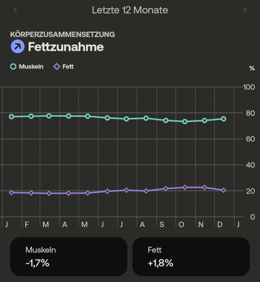Select the September Fett diamond data point
This screenshot has width=260, height=282.
[166, 188]
